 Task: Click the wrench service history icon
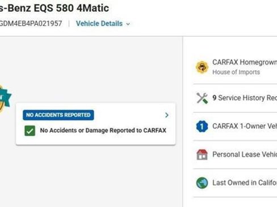coord(202,98)
